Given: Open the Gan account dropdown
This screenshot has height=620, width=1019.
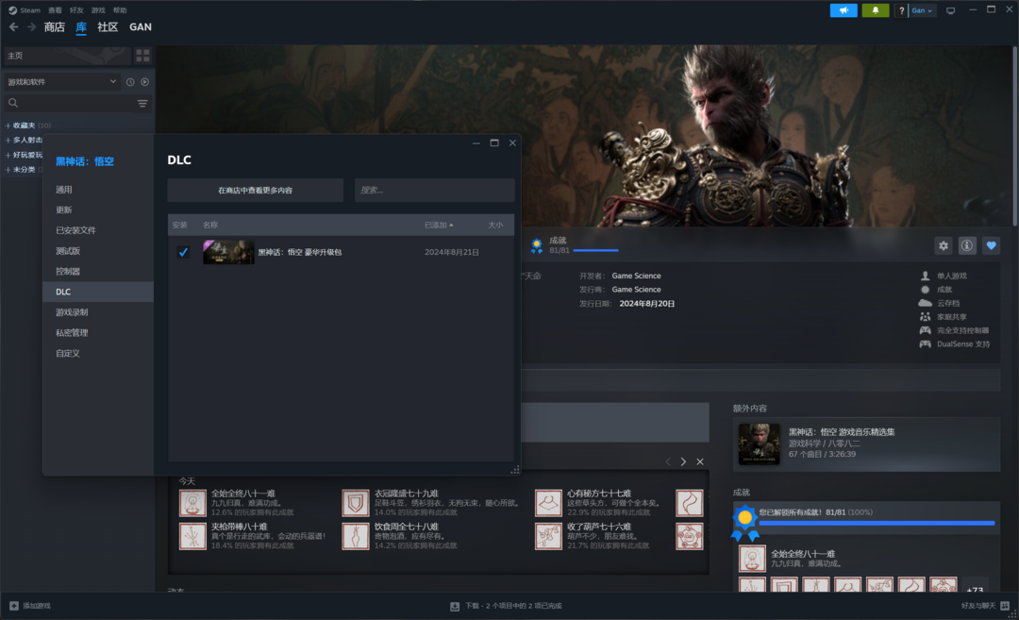Looking at the screenshot, I should point(921,10).
